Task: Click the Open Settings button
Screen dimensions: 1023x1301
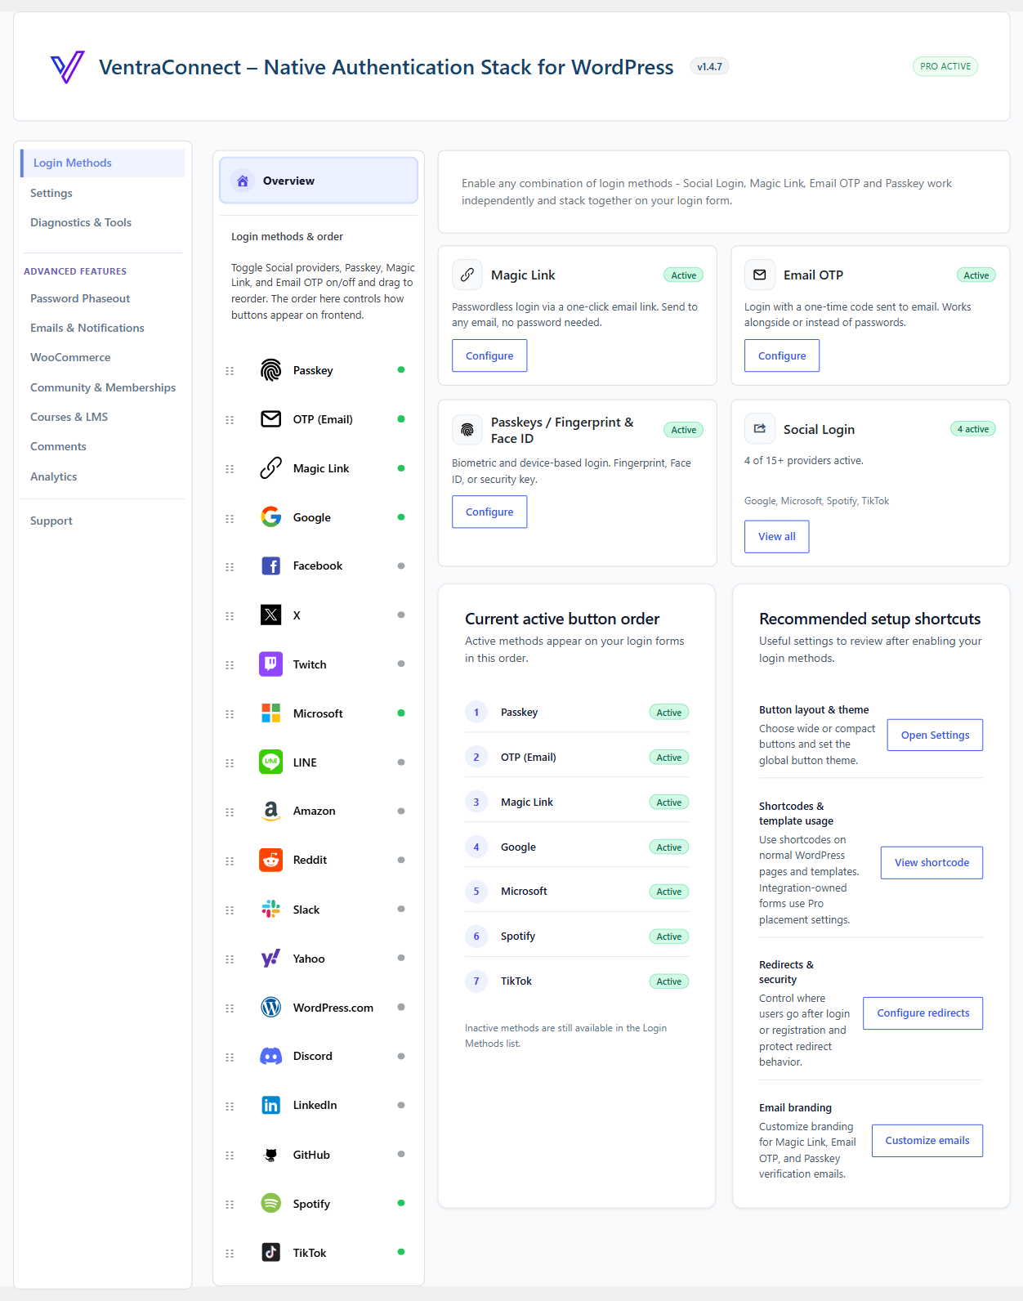Action: 935,735
